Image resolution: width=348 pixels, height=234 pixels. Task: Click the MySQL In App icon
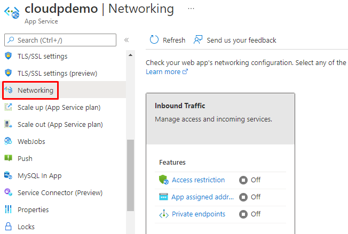coord(9,175)
